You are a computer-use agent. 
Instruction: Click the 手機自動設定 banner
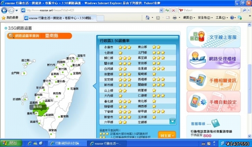click(x=213, y=102)
